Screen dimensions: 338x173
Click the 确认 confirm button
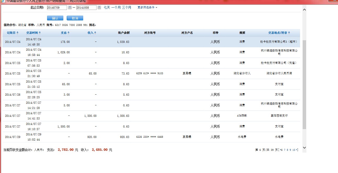coord(55,18)
